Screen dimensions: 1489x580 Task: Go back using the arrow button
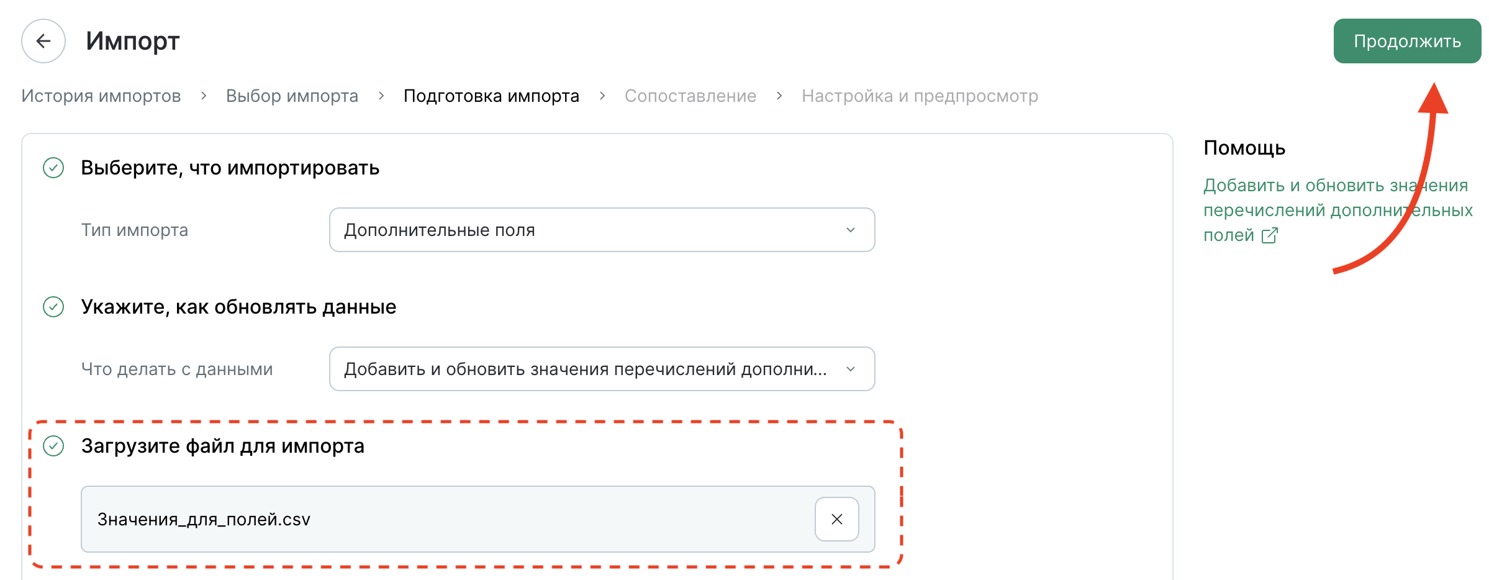(x=43, y=41)
